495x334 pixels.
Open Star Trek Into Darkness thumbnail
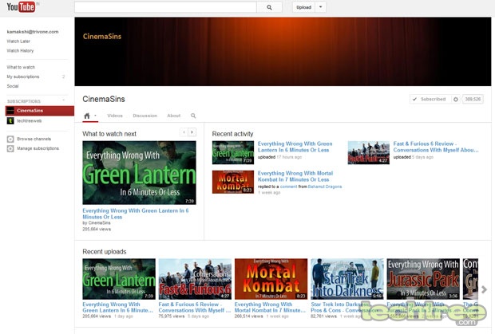347,279
